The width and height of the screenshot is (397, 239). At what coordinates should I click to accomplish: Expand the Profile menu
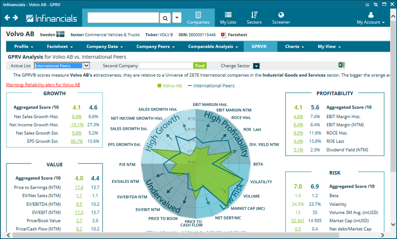(24, 47)
